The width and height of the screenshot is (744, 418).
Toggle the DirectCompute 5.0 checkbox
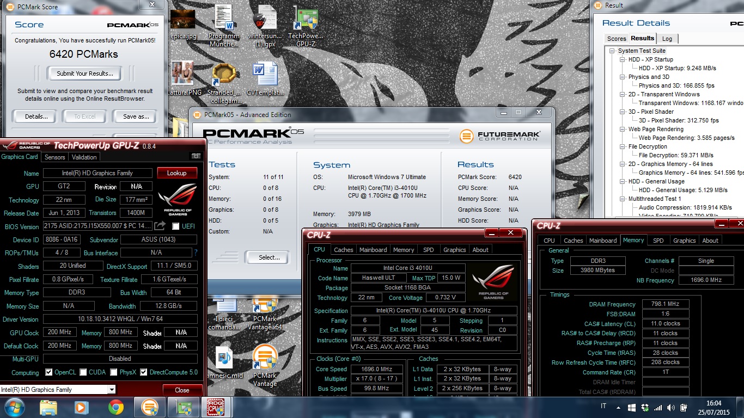pos(144,372)
